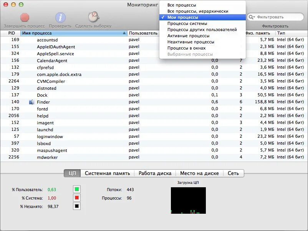Click the Сделать выборку toolbar label
Viewport: 308px width, 231px height.
click(x=93, y=26)
